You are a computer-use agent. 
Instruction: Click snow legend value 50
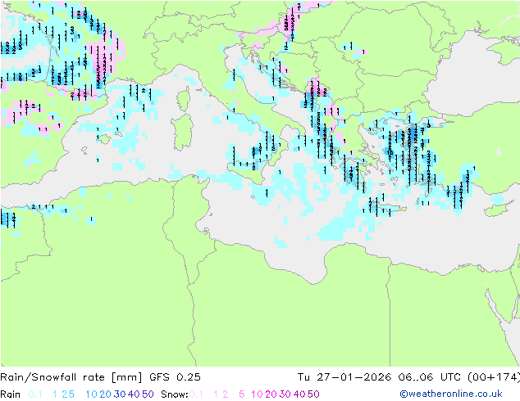coord(313,394)
